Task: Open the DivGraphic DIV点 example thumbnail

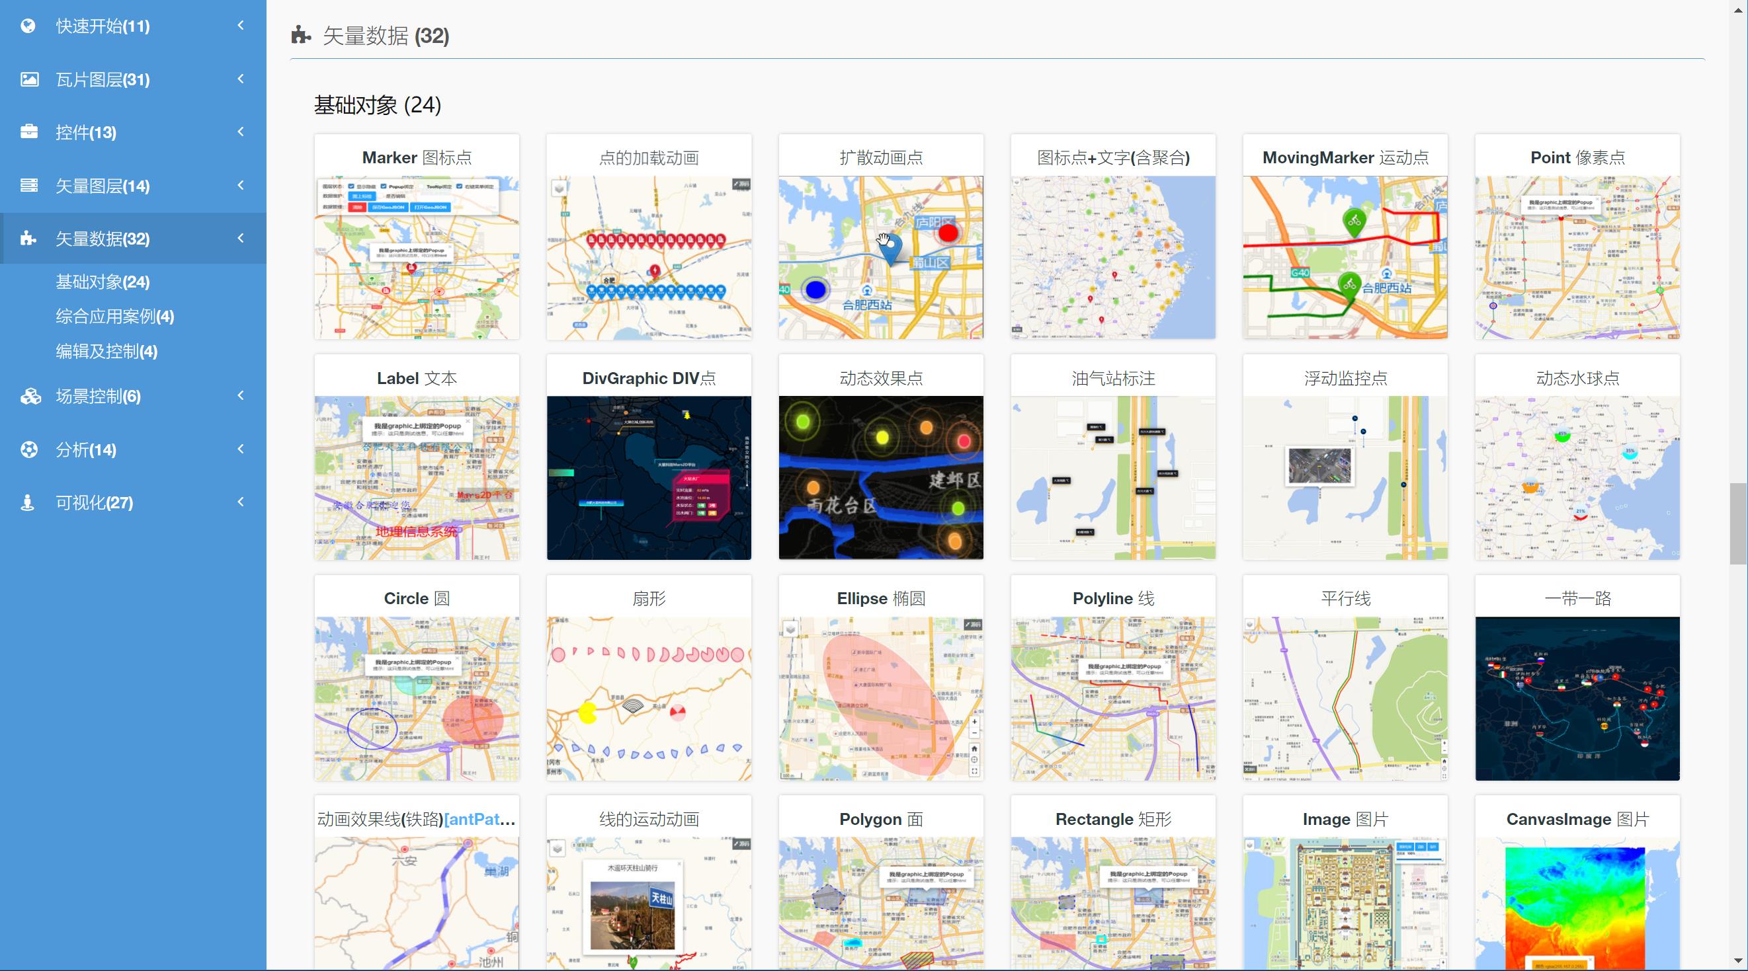Action: (649, 477)
